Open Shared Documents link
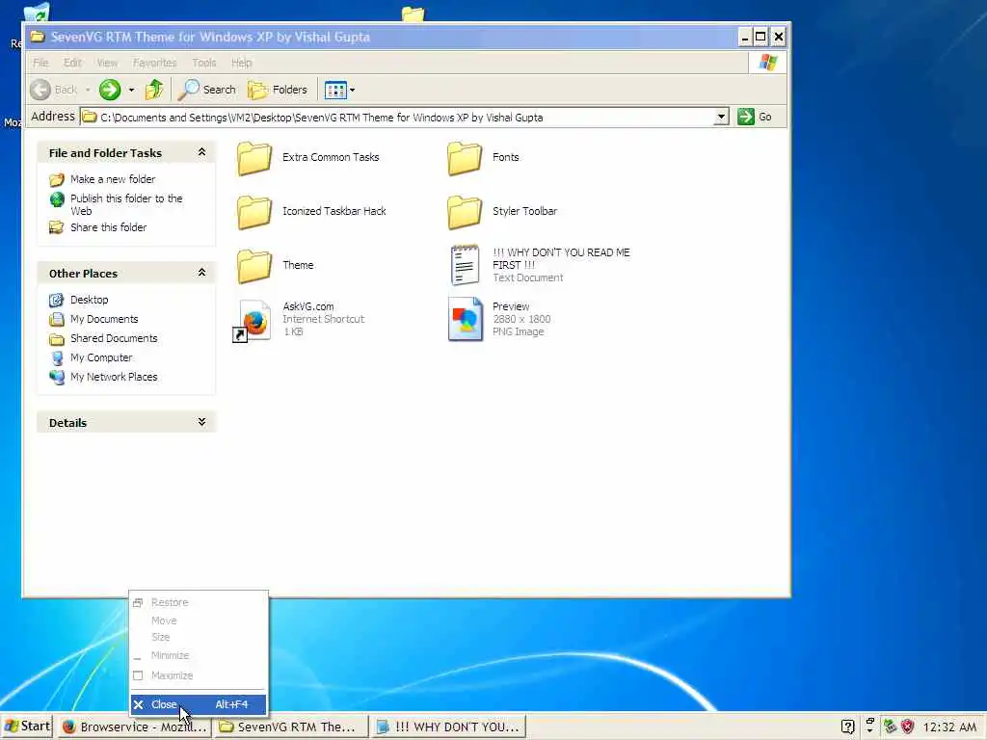987x740 pixels. (x=114, y=338)
